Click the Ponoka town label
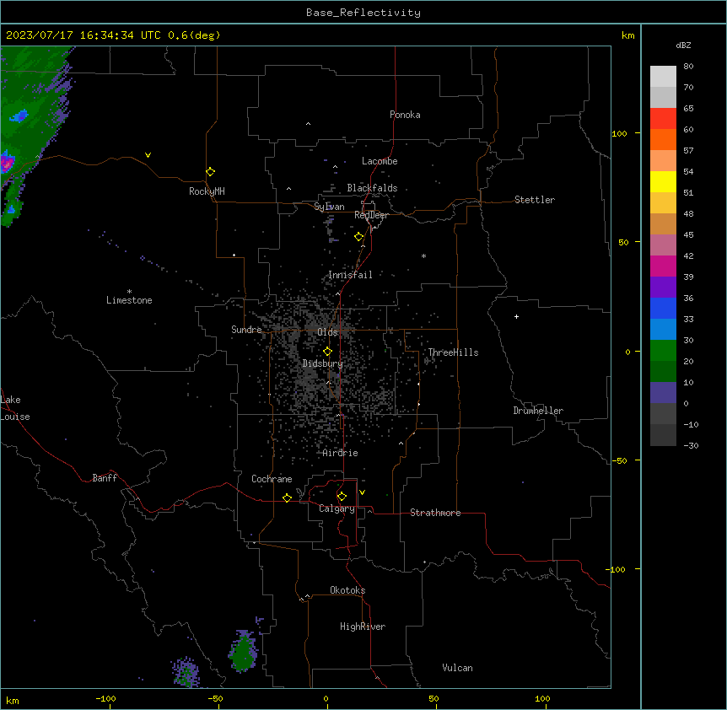 tap(405, 115)
